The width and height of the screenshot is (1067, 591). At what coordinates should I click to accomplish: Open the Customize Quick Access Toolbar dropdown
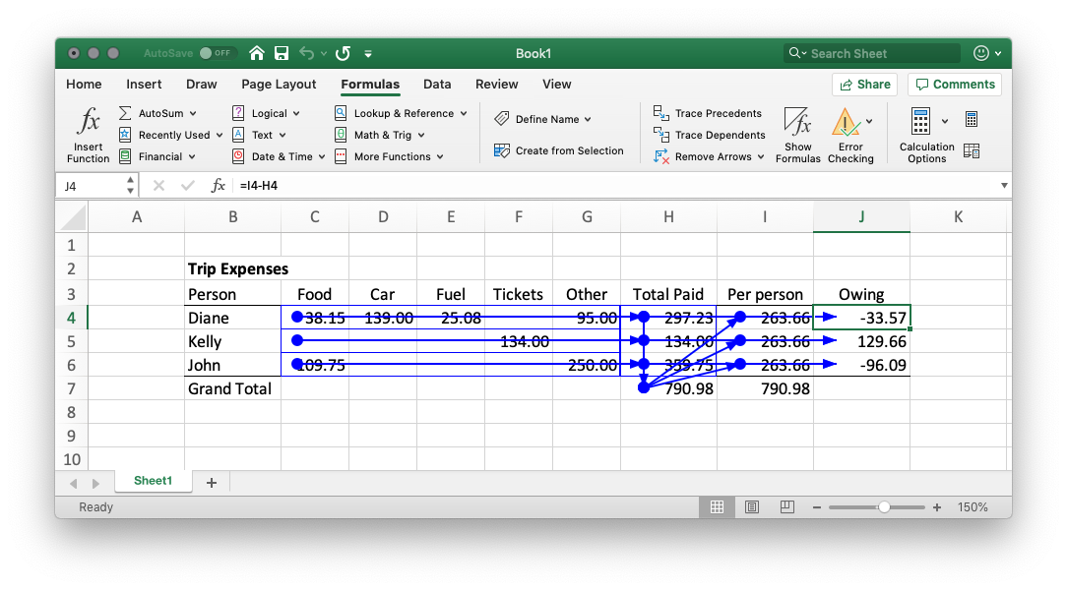click(x=368, y=53)
